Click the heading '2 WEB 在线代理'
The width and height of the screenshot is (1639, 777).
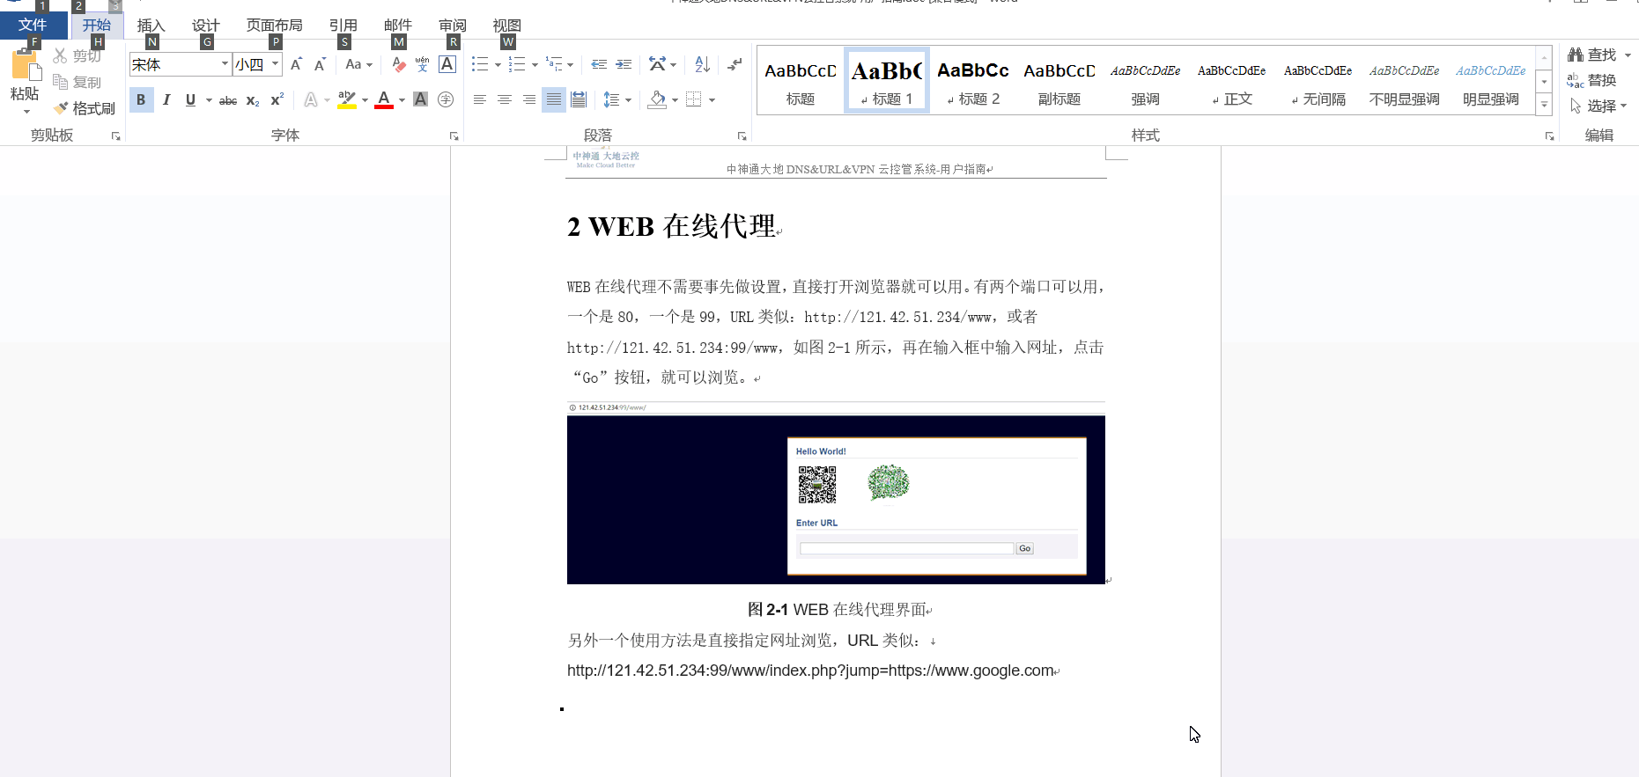pos(672,226)
